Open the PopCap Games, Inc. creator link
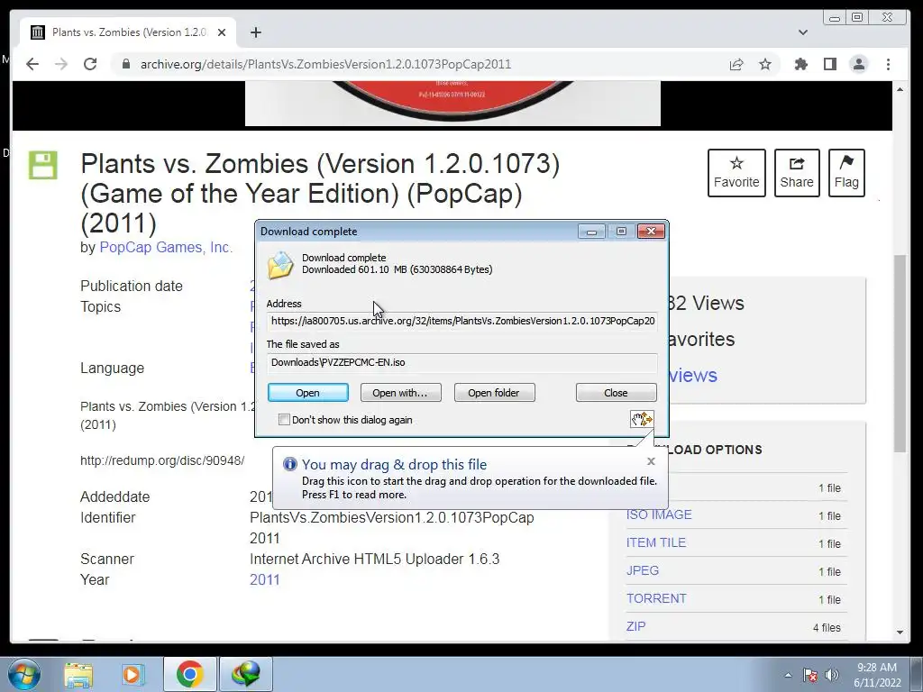 [x=166, y=247]
